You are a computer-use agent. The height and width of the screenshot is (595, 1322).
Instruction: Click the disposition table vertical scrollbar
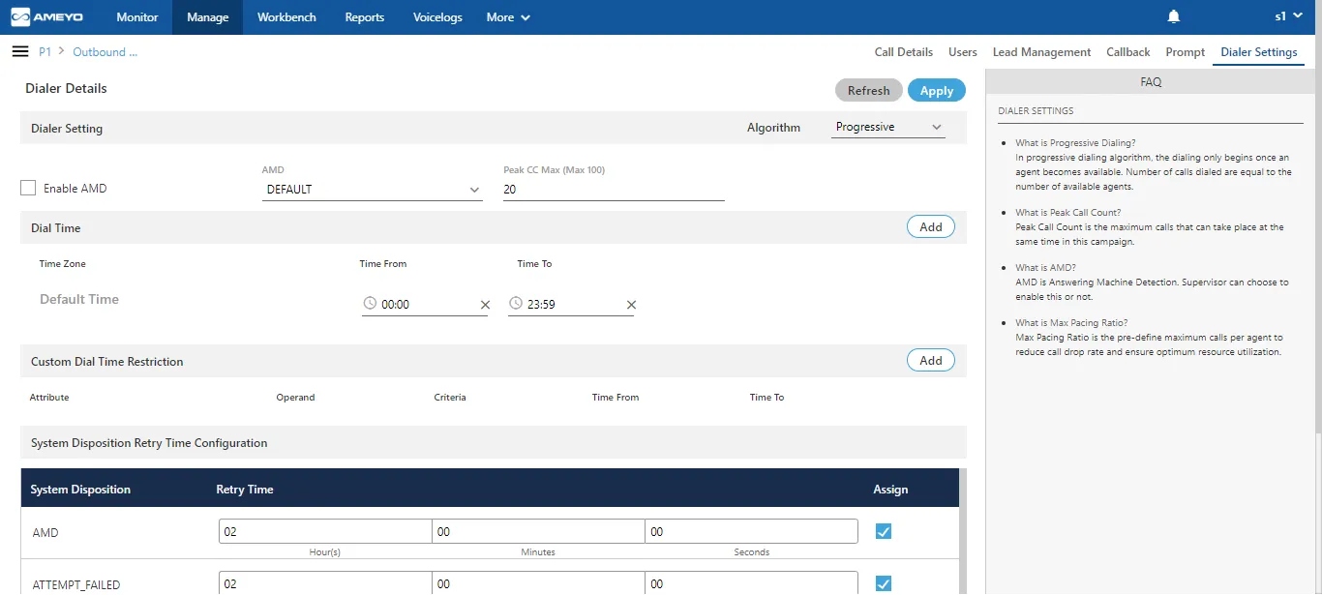(963, 530)
